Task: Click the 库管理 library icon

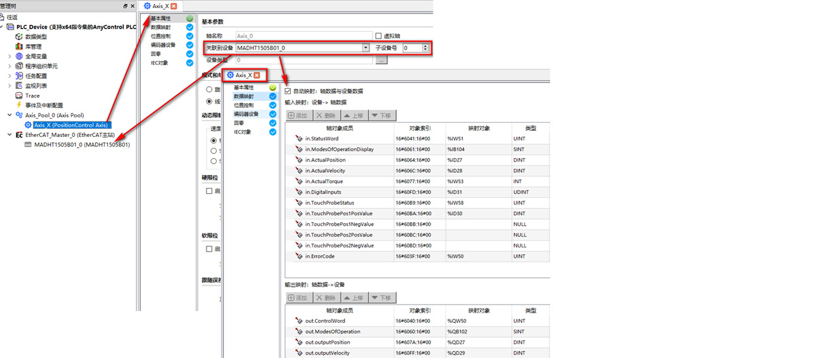Action: click(x=19, y=47)
